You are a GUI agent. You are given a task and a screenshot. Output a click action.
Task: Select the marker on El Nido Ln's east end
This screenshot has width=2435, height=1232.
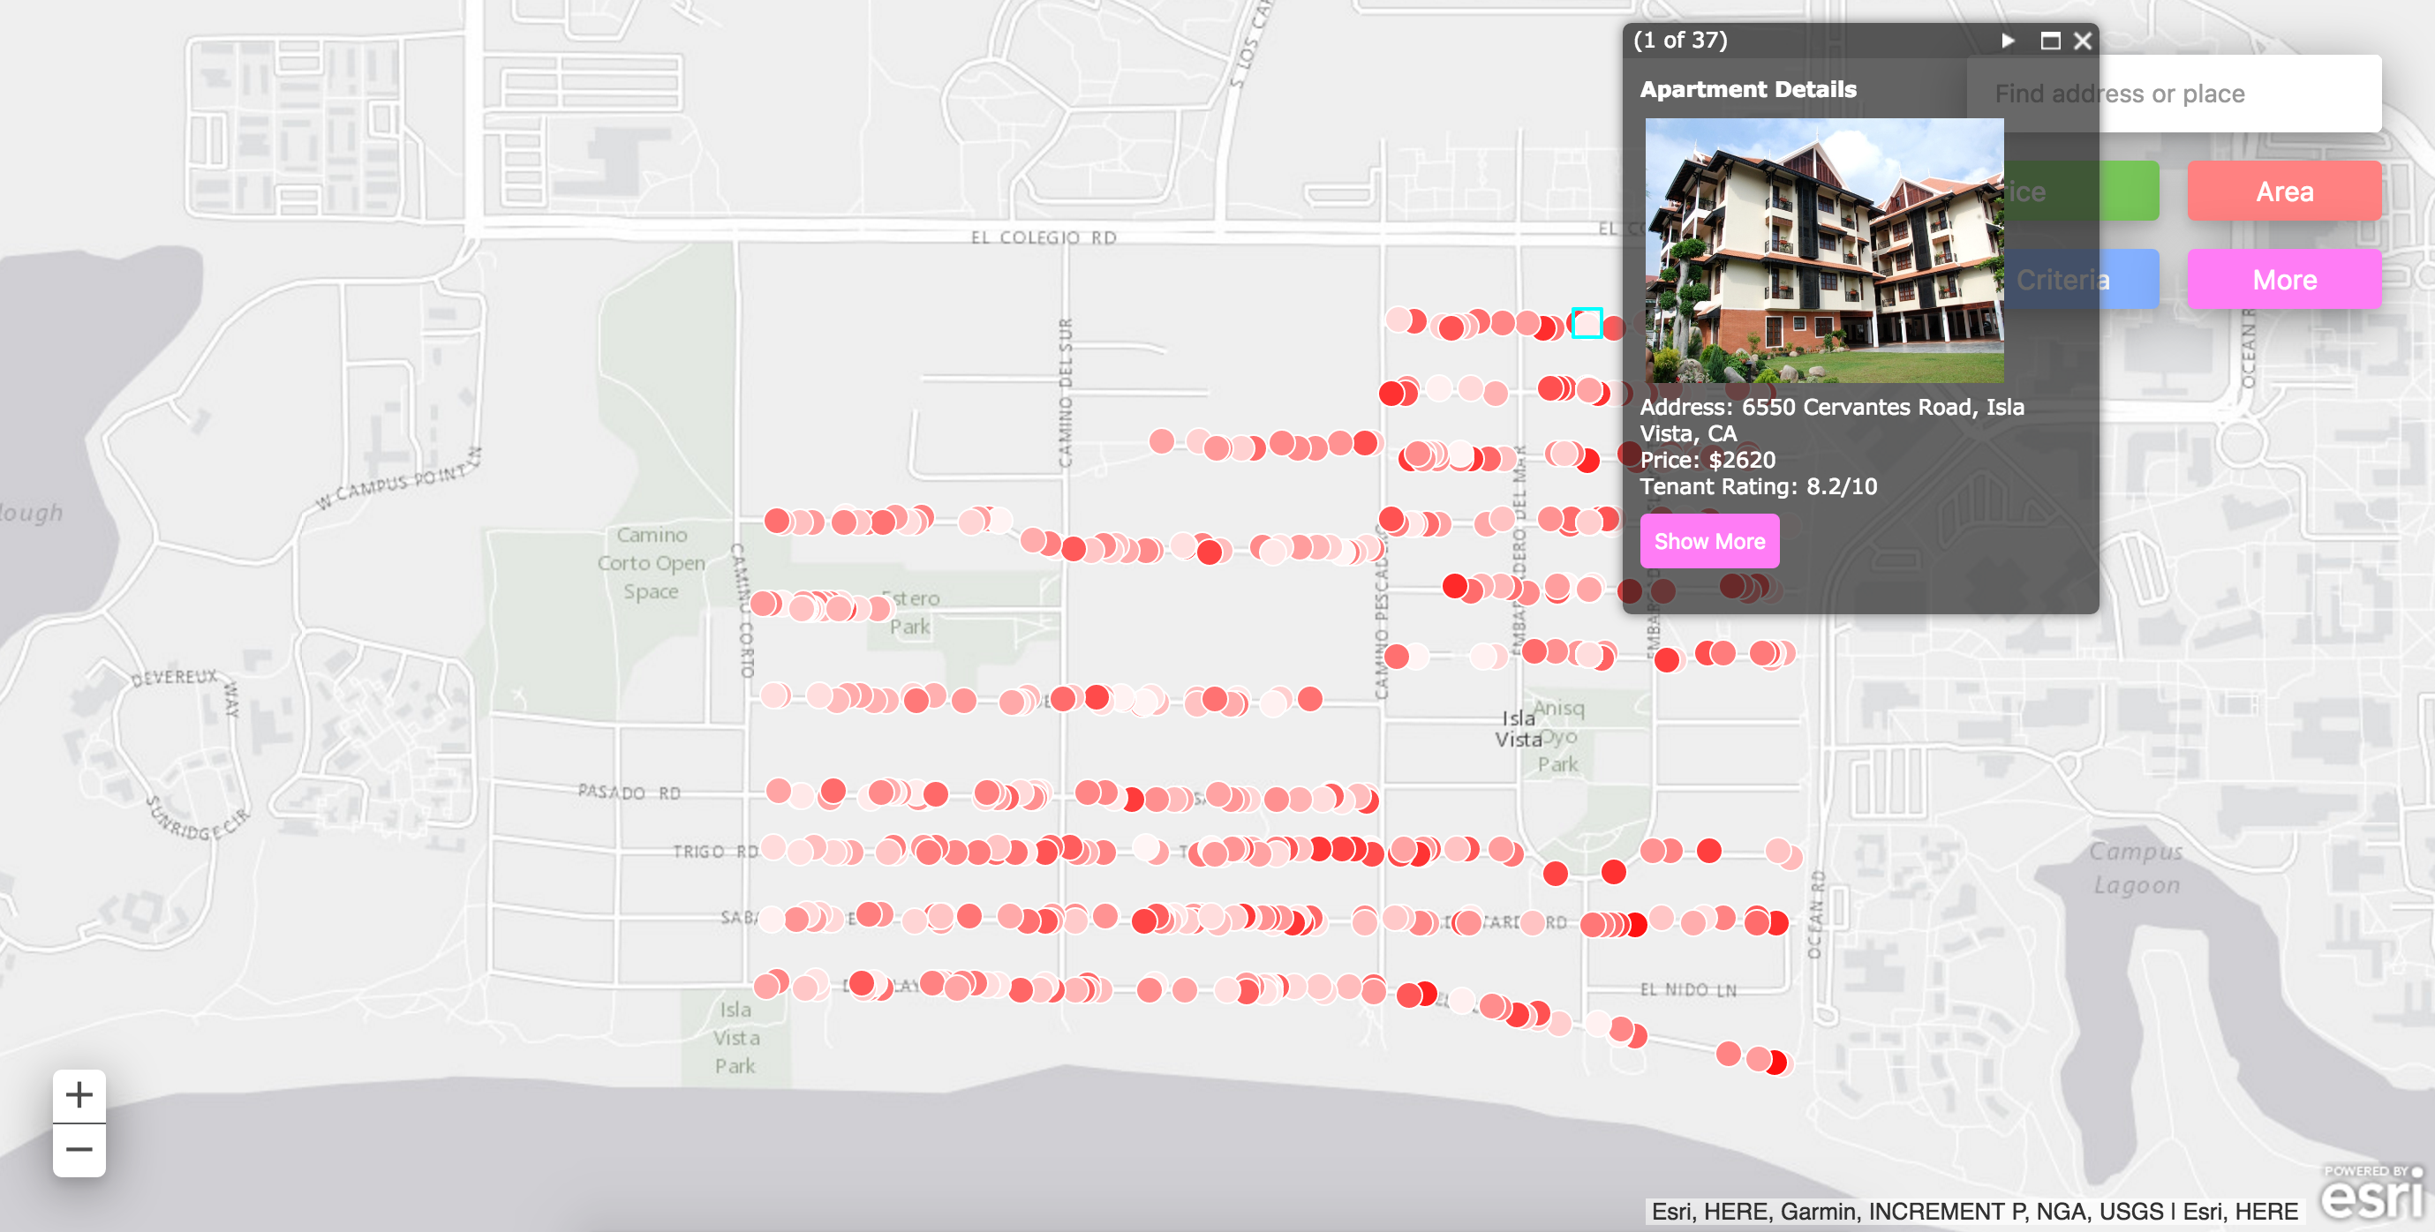coord(1776,1062)
